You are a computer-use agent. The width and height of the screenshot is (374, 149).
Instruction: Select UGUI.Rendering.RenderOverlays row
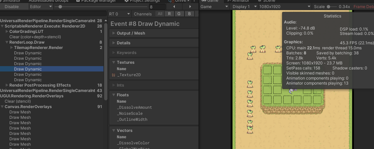point(52,96)
